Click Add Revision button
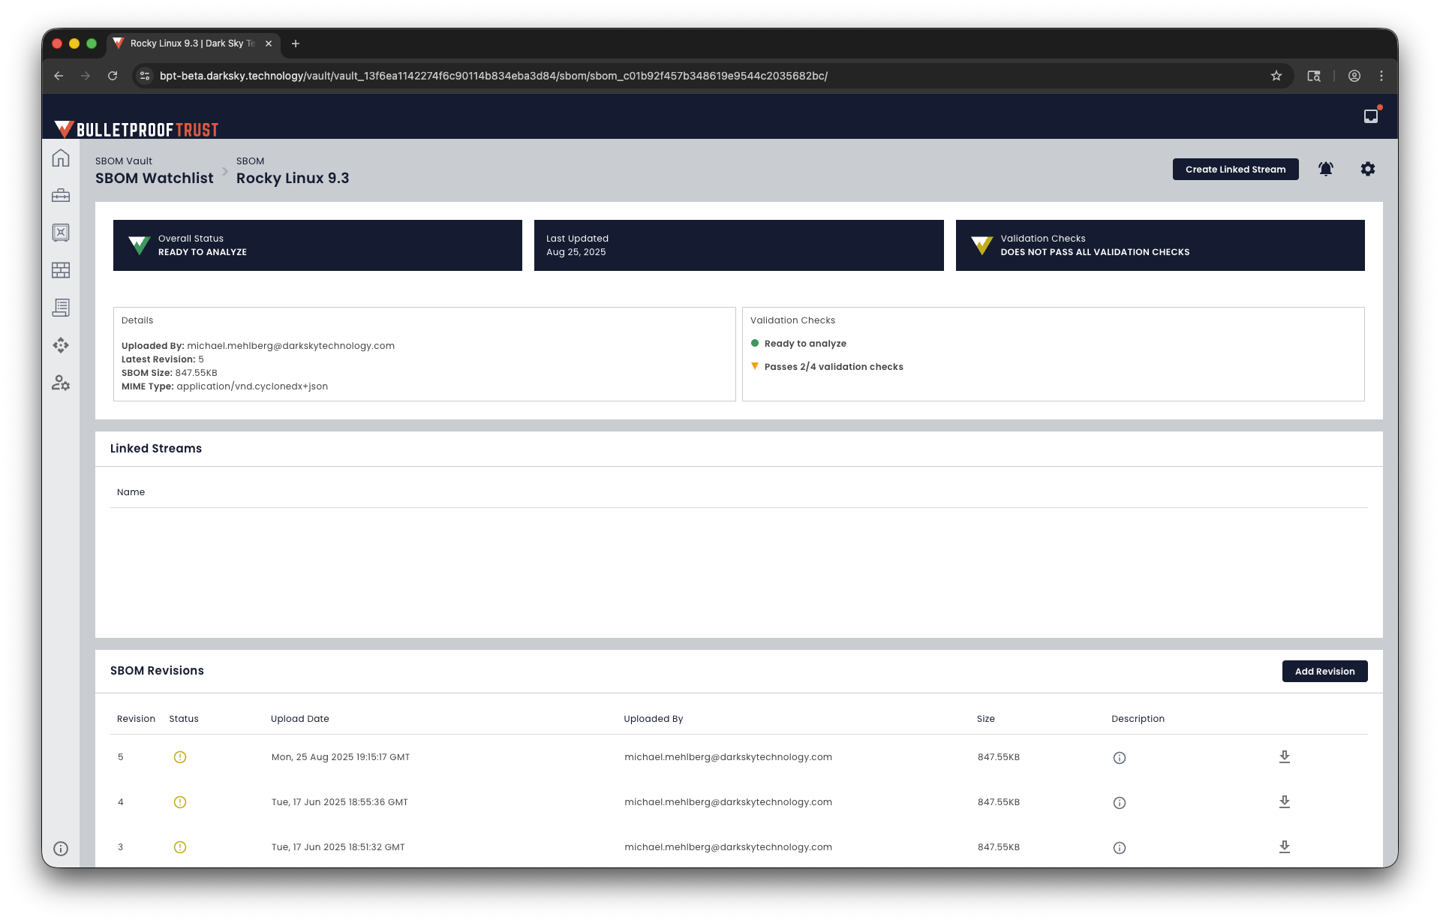This screenshot has height=923, width=1440. tap(1324, 672)
